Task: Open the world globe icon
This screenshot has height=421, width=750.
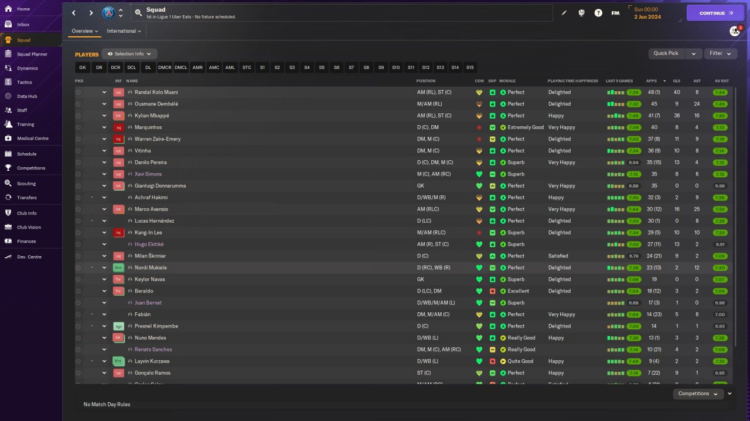Action: coord(581,13)
